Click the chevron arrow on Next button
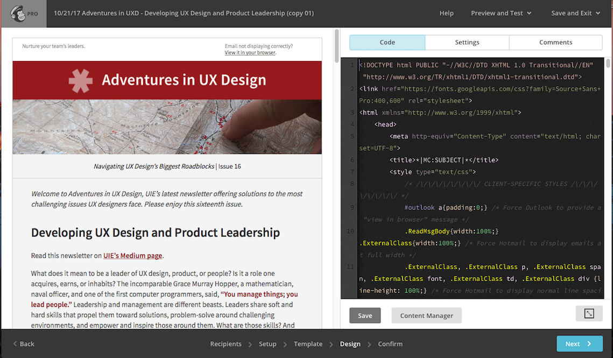Viewport: 613px width, 358px height. coord(589,344)
